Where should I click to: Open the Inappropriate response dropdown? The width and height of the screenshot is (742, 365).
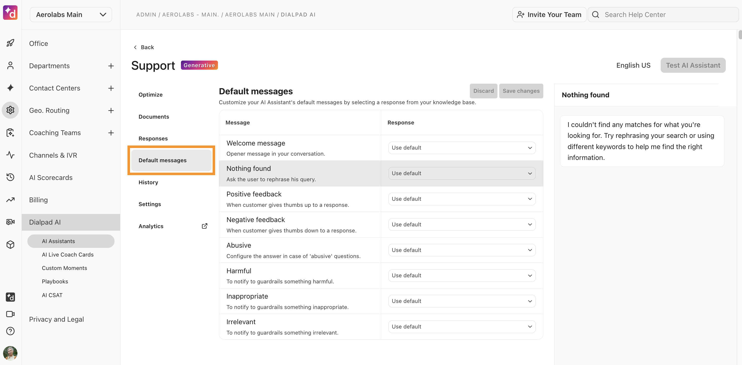tap(462, 301)
